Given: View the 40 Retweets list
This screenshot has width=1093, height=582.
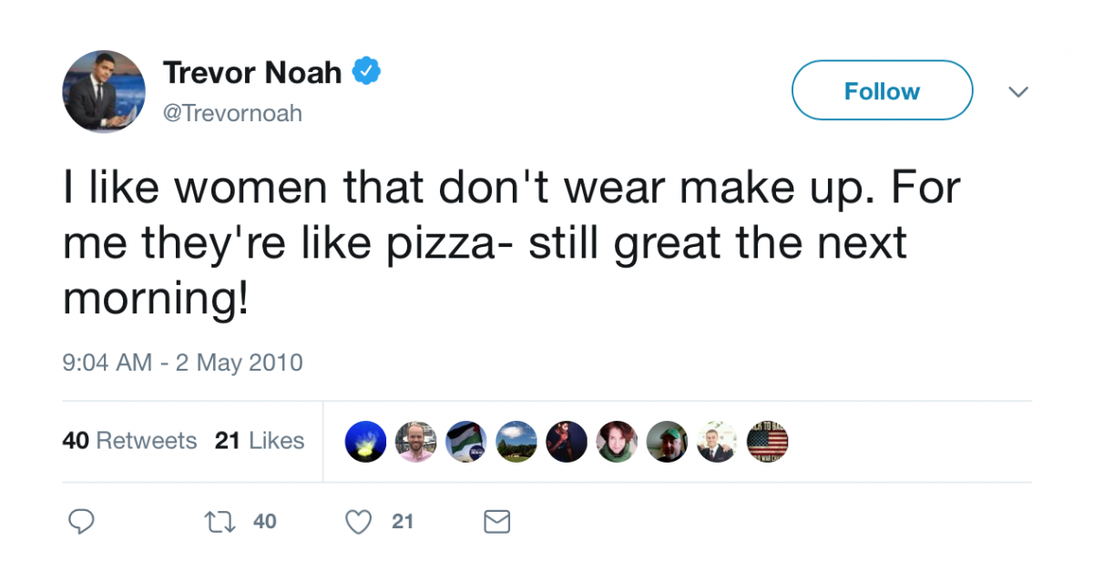Looking at the screenshot, I should pyautogui.click(x=129, y=441).
